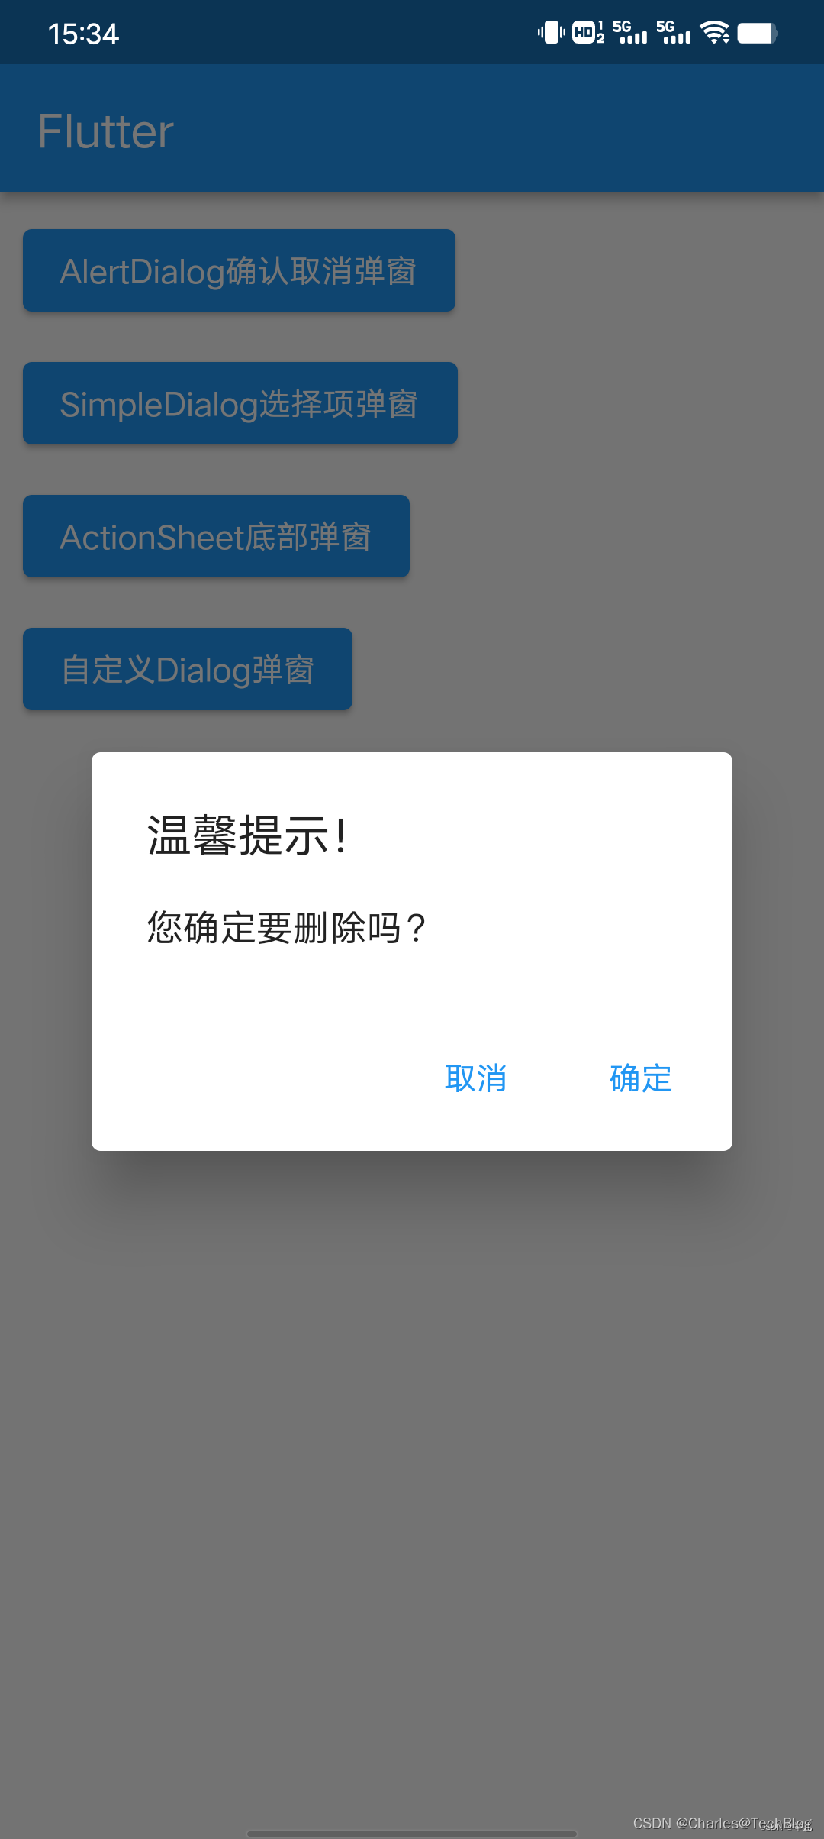Tap the second 5G signal icon
The image size is (824, 1839).
click(x=674, y=33)
